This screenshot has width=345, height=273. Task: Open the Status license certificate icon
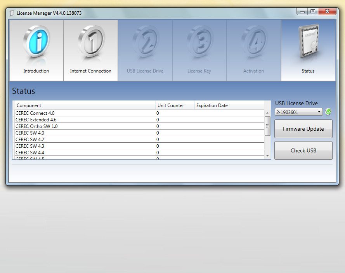coord(309,41)
